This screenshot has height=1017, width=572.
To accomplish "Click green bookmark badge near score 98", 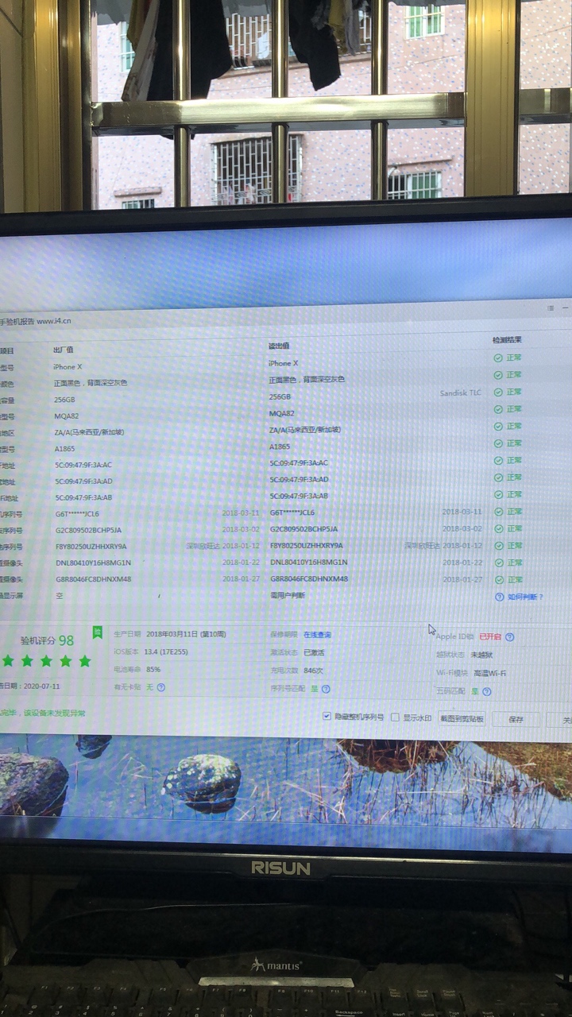I will point(98,632).
